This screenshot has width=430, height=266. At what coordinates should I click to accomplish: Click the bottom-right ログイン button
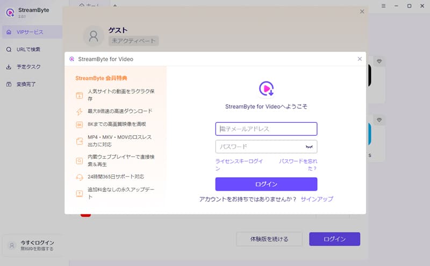click(334, 239)
